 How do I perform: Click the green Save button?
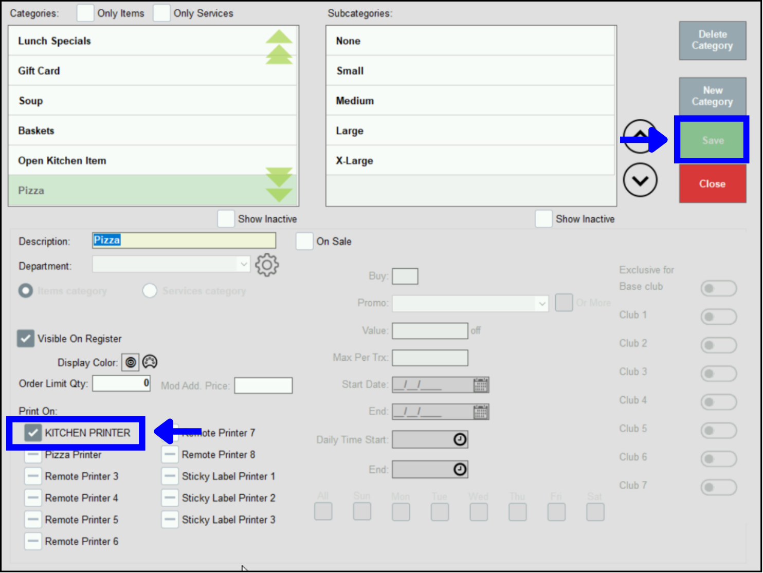[x=712, y=140]
